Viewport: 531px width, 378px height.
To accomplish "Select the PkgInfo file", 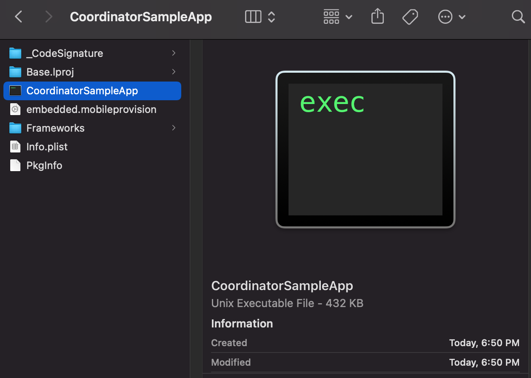I will pos(44,166).
